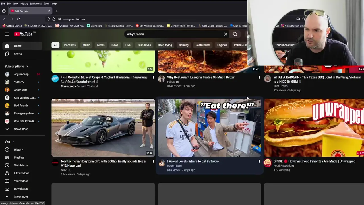Screen dimensions: 364x205
Task: Close the (56) YouTube tab
Action: click(x=49, y=11)
